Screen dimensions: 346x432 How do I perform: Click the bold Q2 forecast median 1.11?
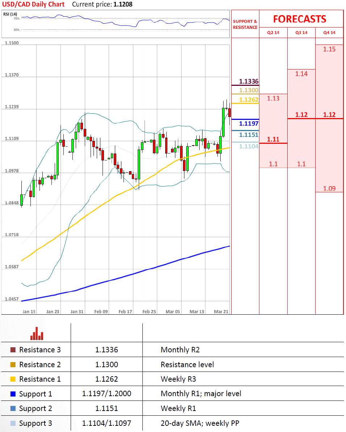pos(273,139)
